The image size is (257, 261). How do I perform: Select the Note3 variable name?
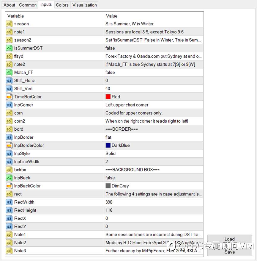pos(20,251)
